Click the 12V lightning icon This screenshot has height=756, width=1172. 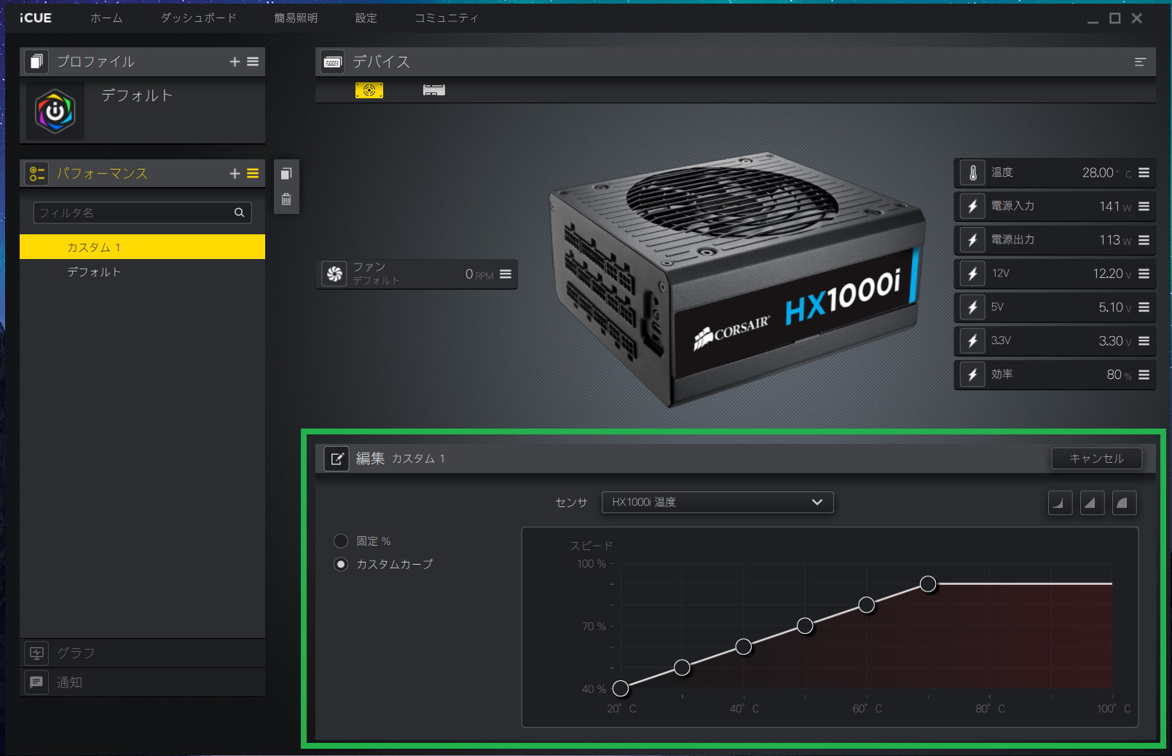click(x=972, y=274)
